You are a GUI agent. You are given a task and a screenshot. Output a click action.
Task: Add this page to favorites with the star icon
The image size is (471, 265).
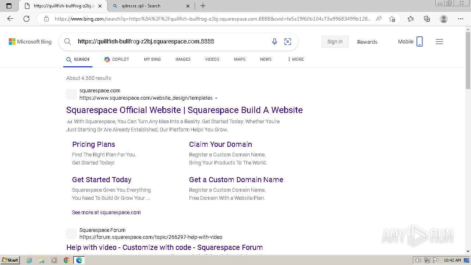392,19
